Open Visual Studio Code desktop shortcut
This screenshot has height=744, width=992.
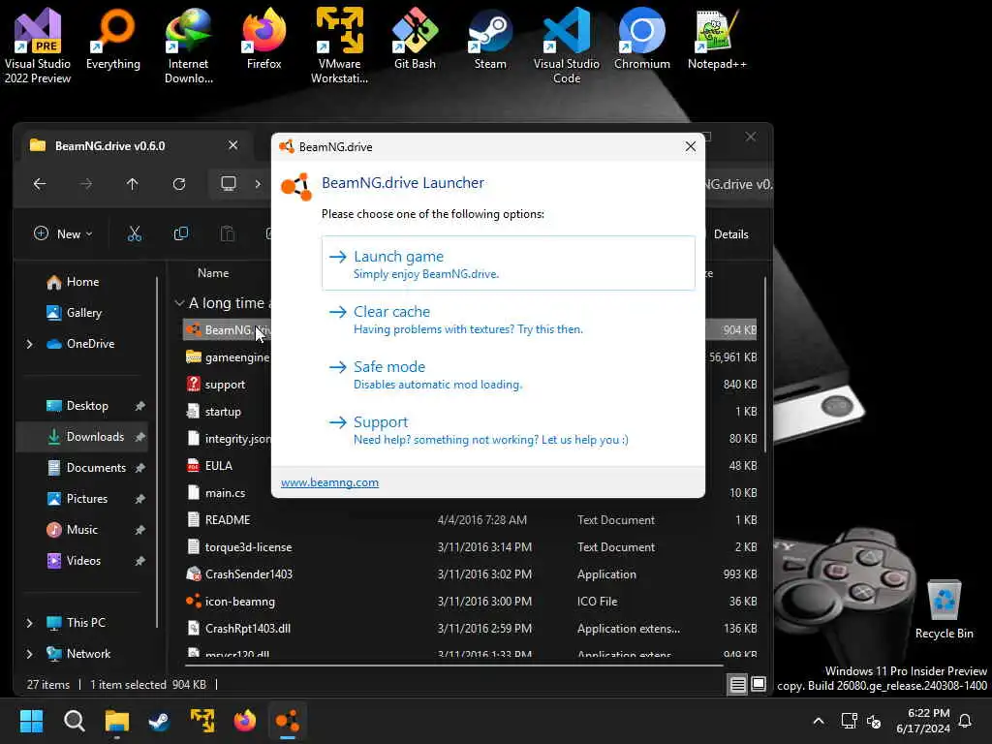click(x=566, y=46)
